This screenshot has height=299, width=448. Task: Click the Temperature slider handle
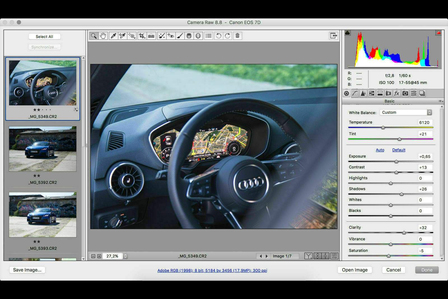point(383,128)
